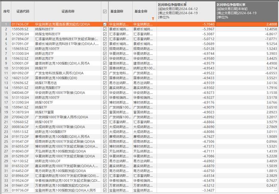Select security code 017436.OF
This screenshot has height=194, width=279.
click(20, 24)
